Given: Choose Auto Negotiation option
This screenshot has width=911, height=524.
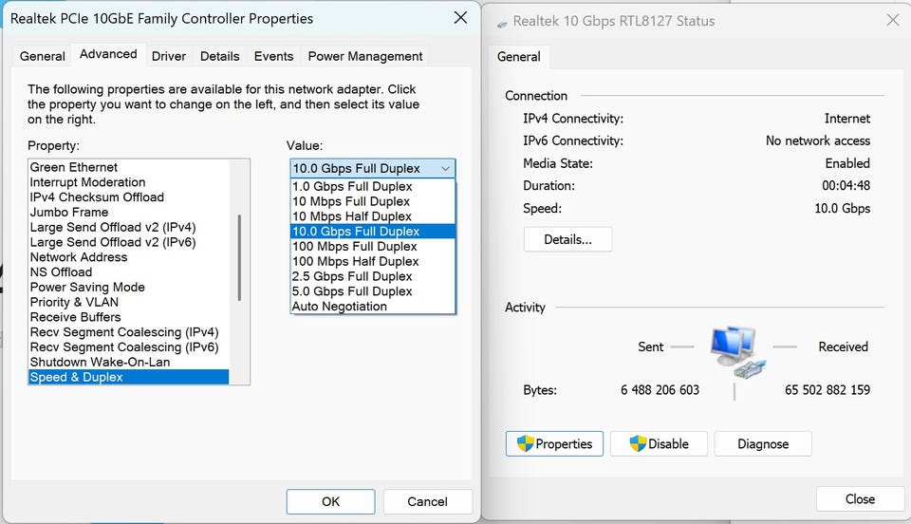Looking at the screenshot, I should pos(372,307).
